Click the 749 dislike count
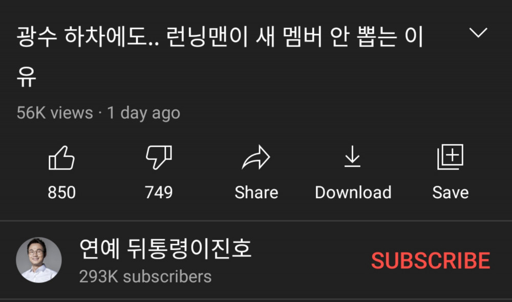The image size is (512, 302). tap(159, 192)
